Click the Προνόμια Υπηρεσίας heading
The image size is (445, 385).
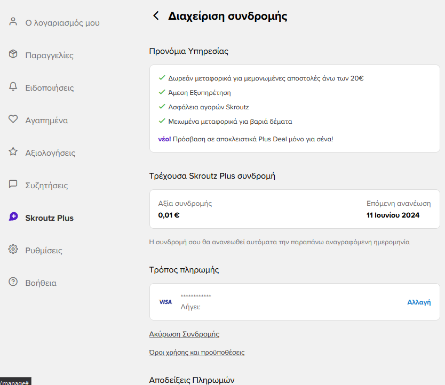click(x=189, y=51)
